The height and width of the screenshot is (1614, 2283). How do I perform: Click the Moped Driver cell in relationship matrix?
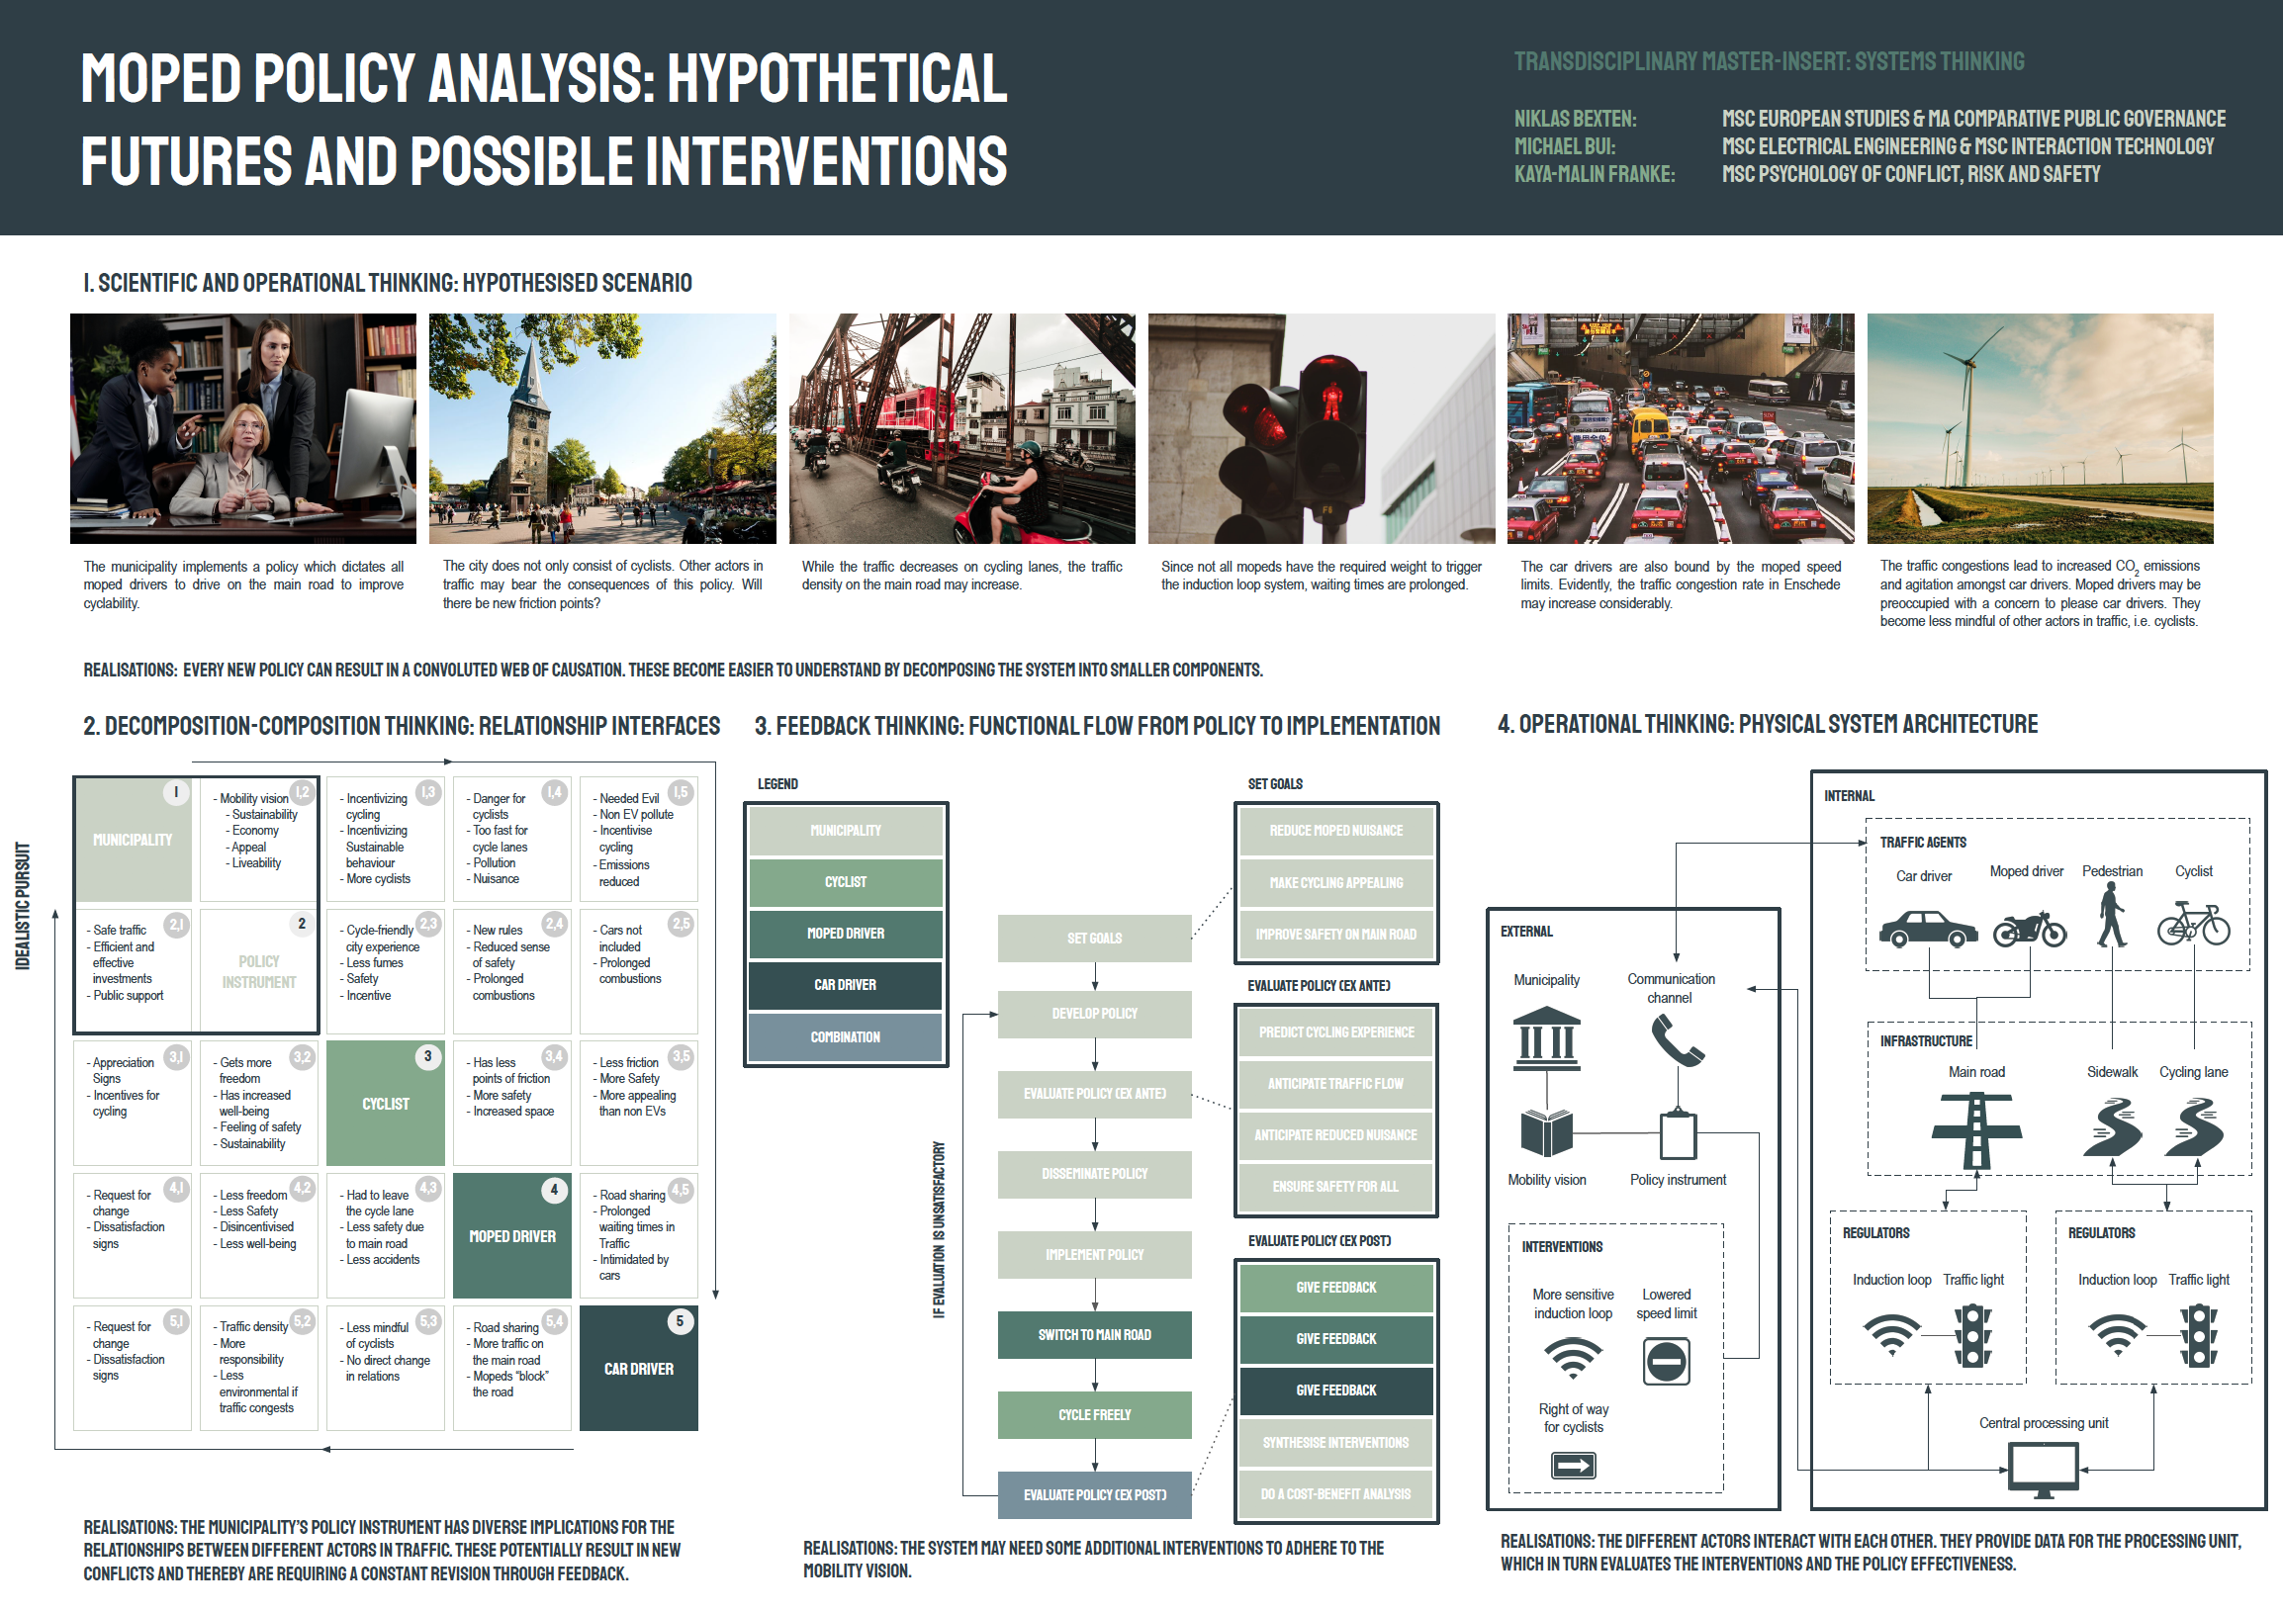coord(512,1236)
